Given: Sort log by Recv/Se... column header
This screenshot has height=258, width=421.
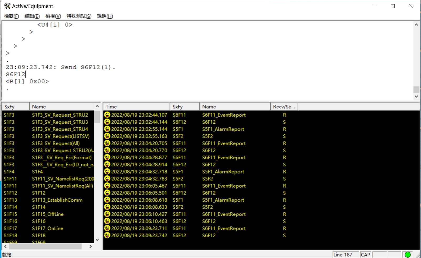Looking at the screenshot, I should click(x=284, y=107).
